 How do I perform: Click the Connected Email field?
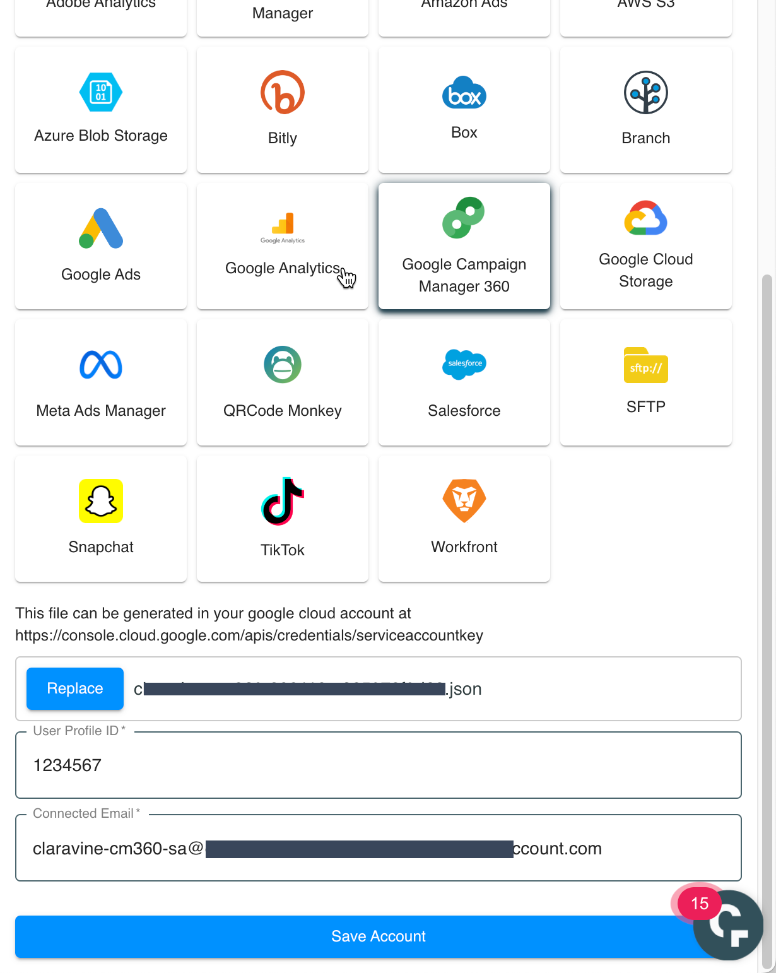pos(379,847)
